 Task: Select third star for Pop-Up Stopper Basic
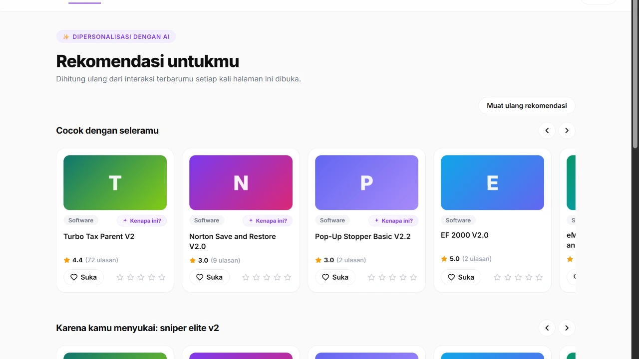point(392,277)
